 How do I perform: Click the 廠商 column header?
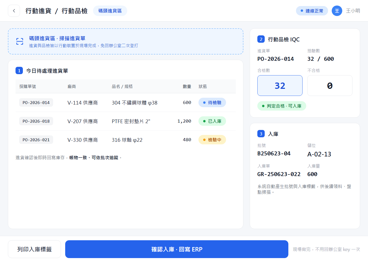click(x=72, y=86)
